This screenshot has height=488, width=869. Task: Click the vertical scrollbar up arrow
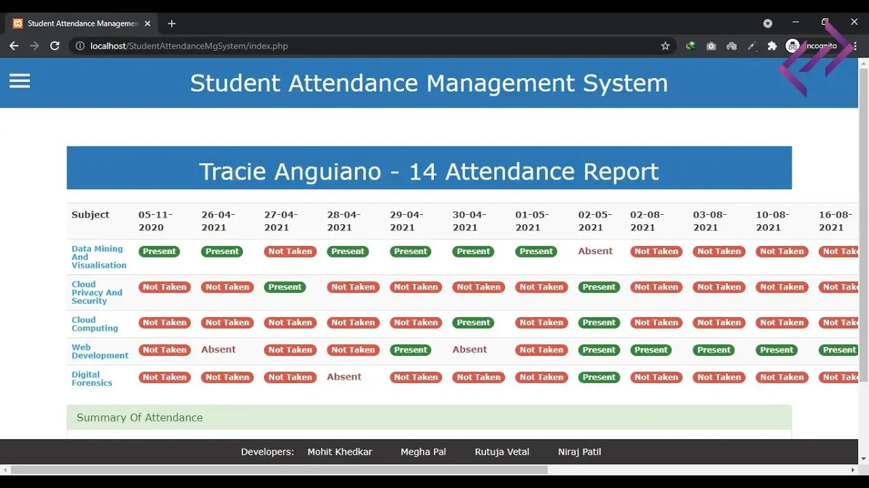coord(864,64)
